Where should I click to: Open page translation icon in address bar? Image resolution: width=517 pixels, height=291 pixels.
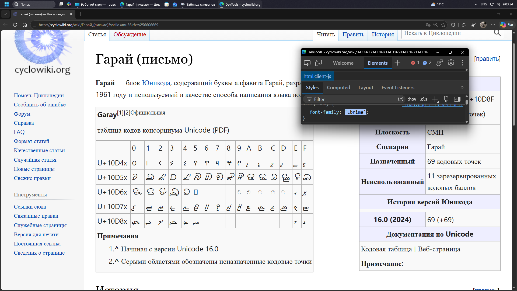428,25
